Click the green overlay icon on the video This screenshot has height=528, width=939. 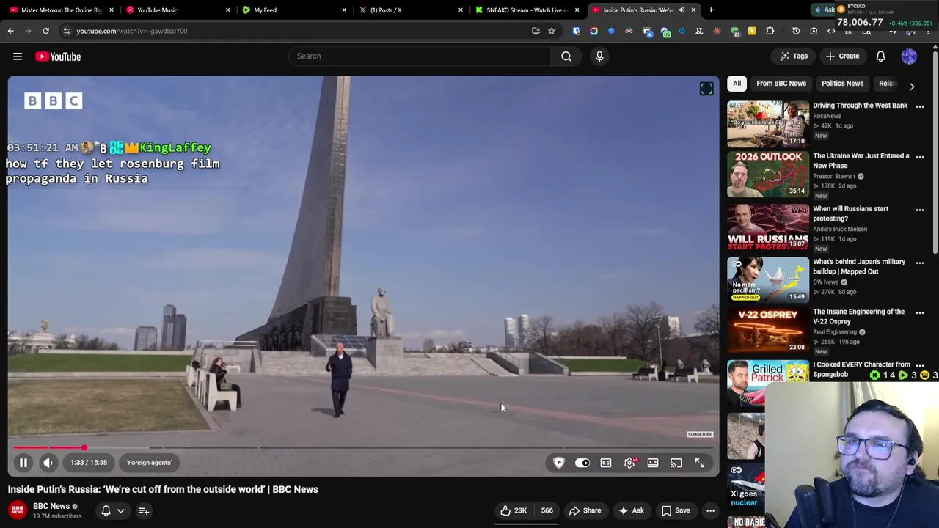click(x=706, y=89)
